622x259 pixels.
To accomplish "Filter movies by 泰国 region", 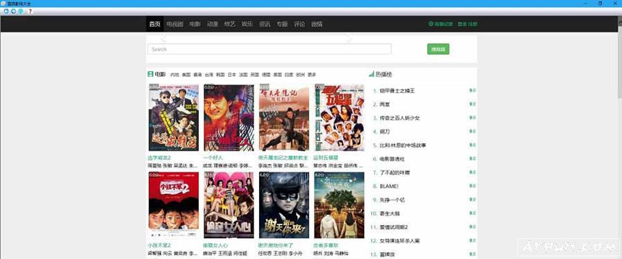I will click(x=278, y=75).
